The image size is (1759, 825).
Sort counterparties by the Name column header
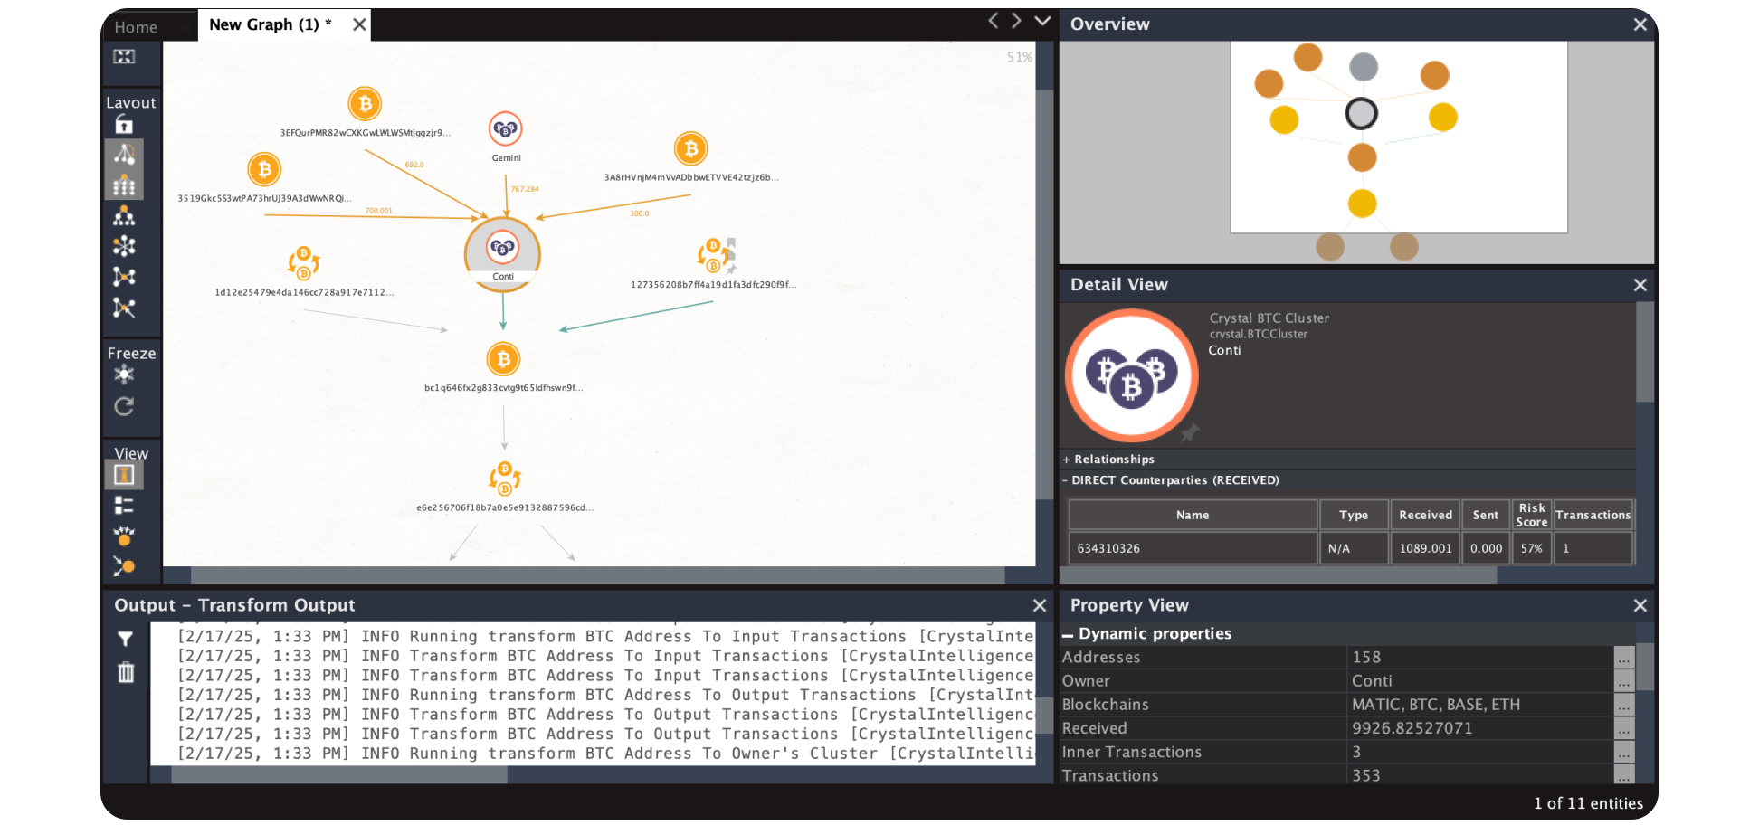pyautogui.click(x=1193, y=515)
